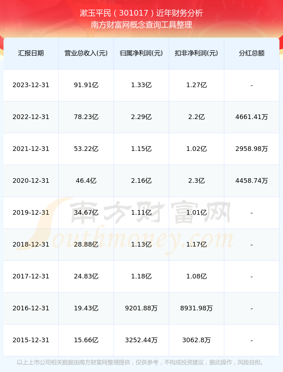Select the 1.17亿 cell
The width and height of the screenshot is (283, 372).
point(197,244)
